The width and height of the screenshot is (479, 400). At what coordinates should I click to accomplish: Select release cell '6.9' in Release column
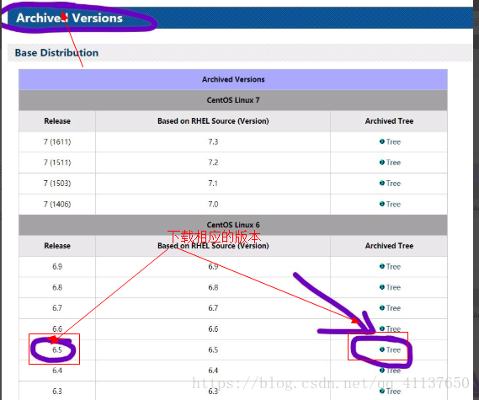tap(57, 266)
